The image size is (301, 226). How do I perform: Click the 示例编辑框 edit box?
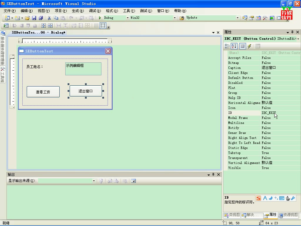[x=83, y=69]
